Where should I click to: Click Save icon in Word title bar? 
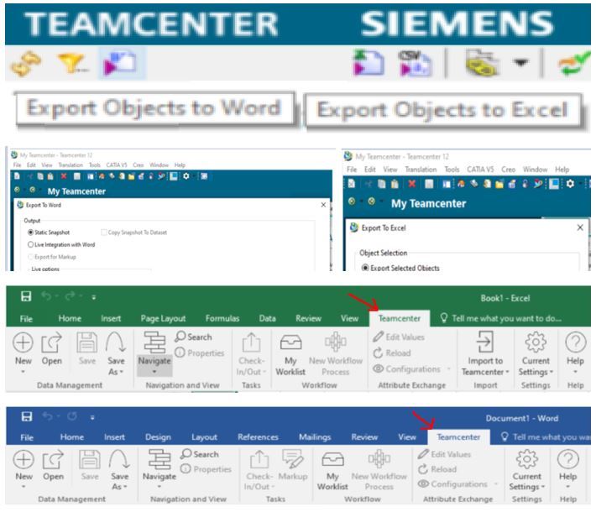click(x=27, y=416)
